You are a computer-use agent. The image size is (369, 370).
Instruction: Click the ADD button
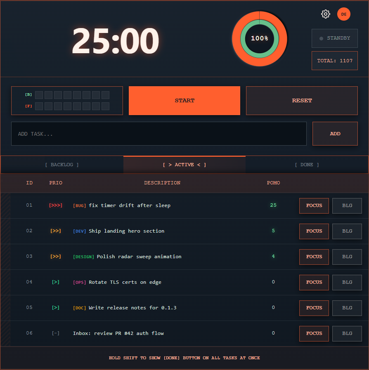tap(335, 134)
